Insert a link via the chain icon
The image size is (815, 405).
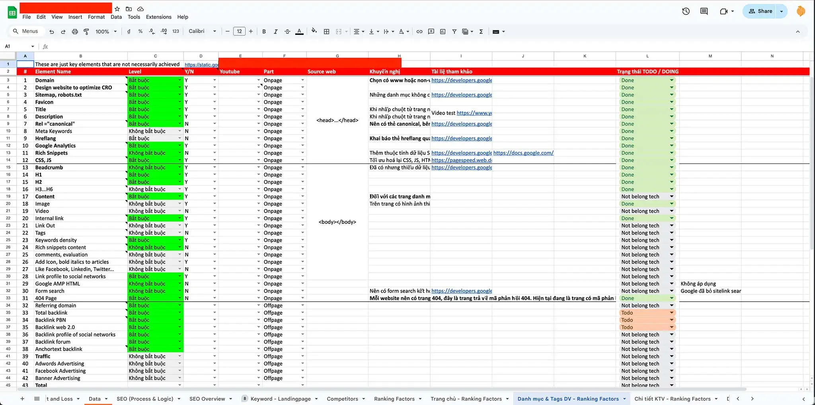(419, 32)
